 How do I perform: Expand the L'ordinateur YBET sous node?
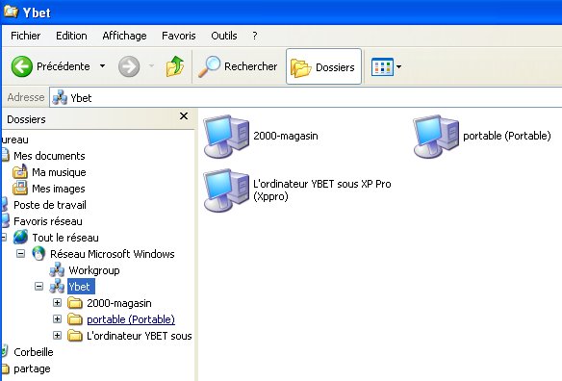pyautogui.click(x=57, y=336)
